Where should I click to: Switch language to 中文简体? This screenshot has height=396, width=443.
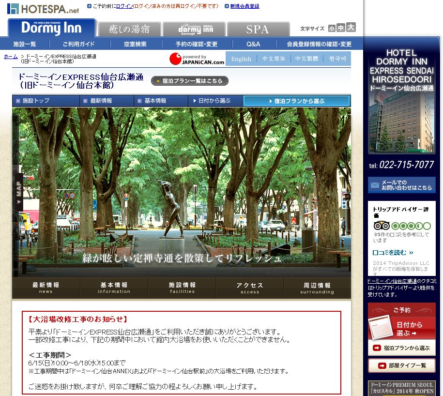coord(274,59)
